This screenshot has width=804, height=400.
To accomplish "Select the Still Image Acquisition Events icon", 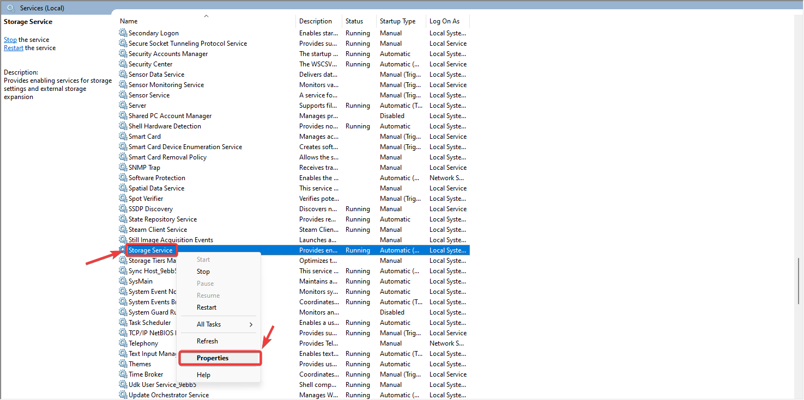I will point(123,240).
